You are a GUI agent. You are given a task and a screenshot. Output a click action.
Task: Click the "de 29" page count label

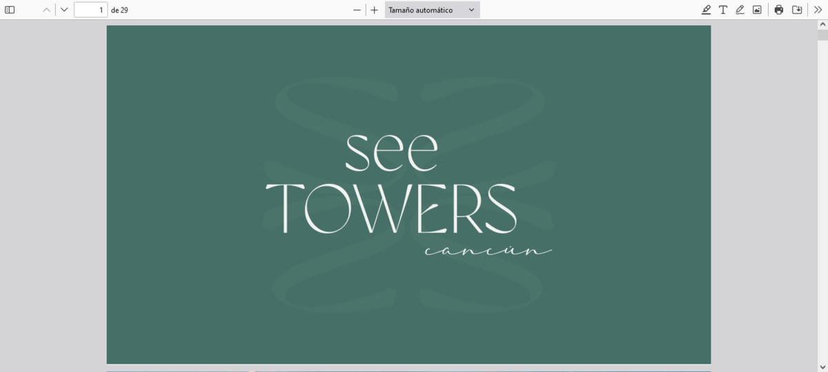[119, 10]
